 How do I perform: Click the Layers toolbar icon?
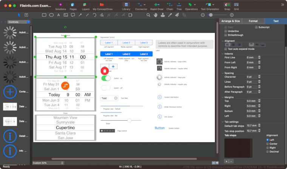pos(86,5)
